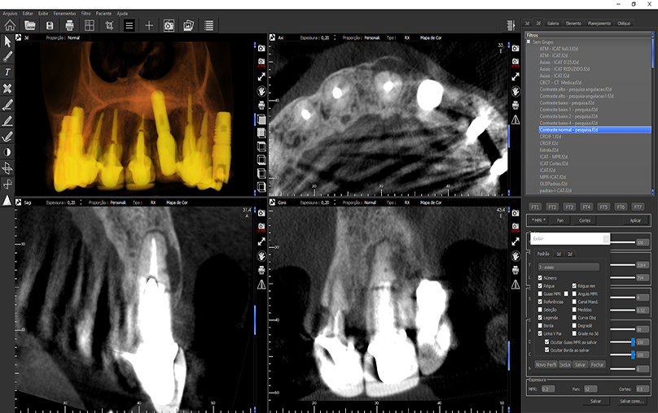Click camera snapshot icon in the 3D view
Viewport: 658px width, 413px height.
click(261, 49)
